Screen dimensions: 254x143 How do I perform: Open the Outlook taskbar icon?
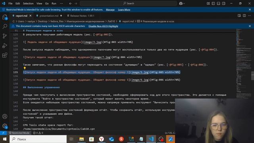pos(111,139)
